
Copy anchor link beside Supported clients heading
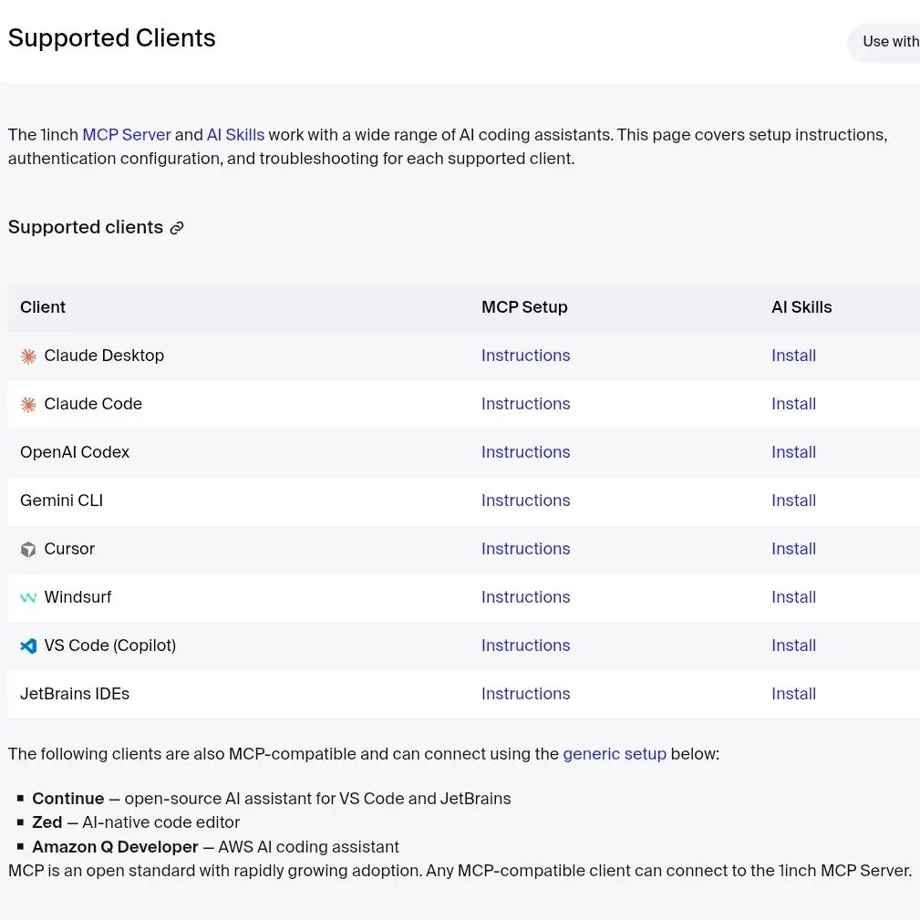tap(177, 228)
